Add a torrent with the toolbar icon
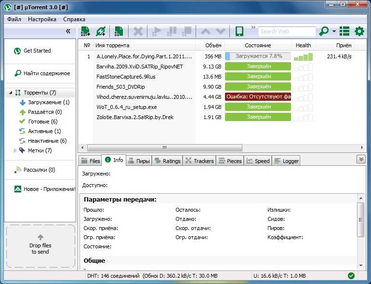Viewport: 371px width, 284px height. click(x=85, y=31)
